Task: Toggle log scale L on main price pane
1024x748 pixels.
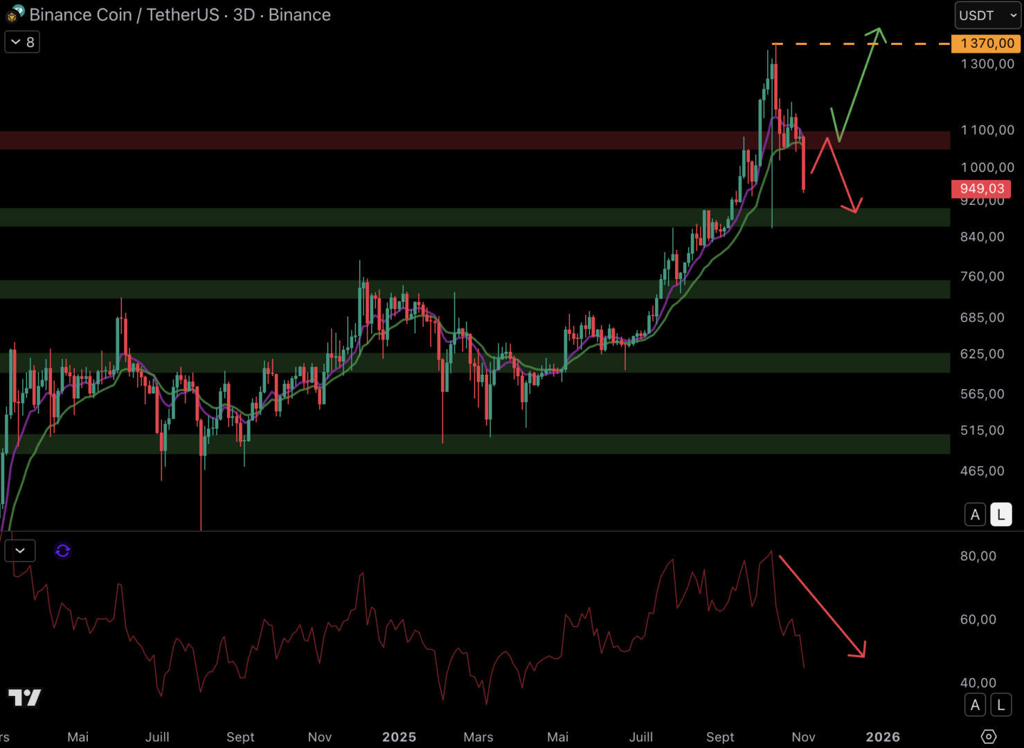Action: click(x=1000, y=515)
